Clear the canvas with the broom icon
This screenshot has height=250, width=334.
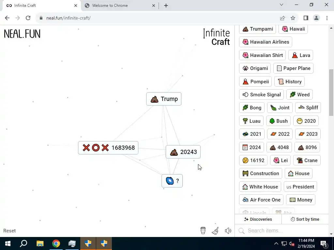[215, 231]
